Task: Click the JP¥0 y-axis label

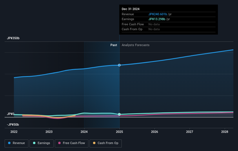Action: 10,114
